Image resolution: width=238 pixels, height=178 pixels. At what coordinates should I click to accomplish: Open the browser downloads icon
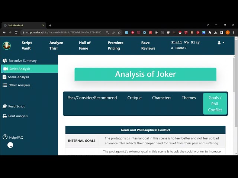[216, 32]
